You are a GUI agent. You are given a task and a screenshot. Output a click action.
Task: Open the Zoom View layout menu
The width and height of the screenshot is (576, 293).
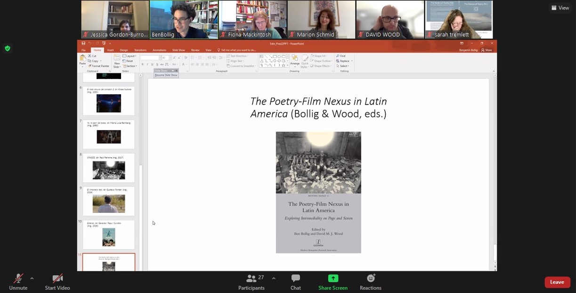pos(560,8)
